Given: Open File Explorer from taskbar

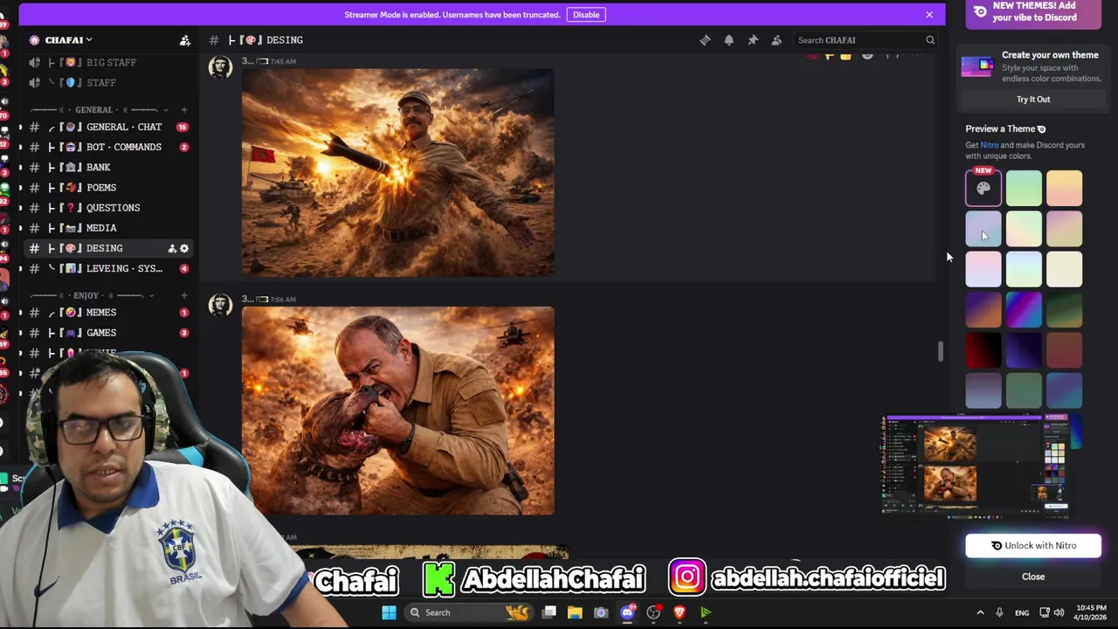Looking at the screenshot, I should coord(575,612).
